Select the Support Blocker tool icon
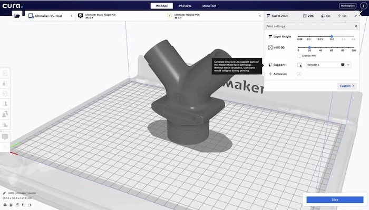The height and width of the screenshot is (210, 369). coord(5,125)
